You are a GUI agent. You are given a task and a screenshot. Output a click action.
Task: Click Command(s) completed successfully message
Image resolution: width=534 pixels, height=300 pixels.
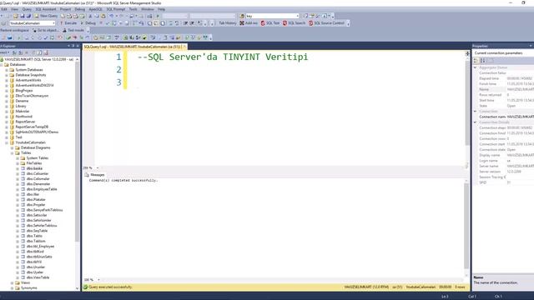[123, 180]
